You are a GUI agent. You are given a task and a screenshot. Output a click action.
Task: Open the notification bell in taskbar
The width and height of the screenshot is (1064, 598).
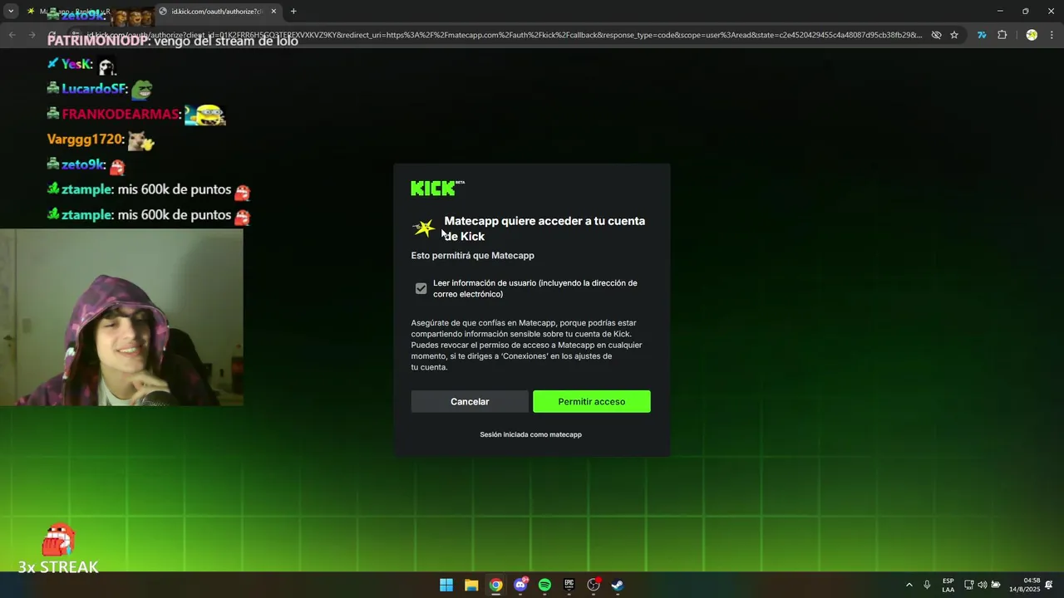(x=1049, y=585)
